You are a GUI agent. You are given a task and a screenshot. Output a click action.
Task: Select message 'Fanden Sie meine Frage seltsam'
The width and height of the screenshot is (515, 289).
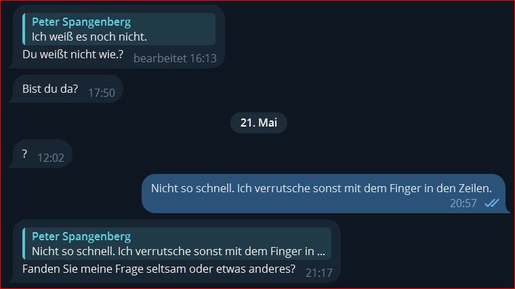point(159,269)
